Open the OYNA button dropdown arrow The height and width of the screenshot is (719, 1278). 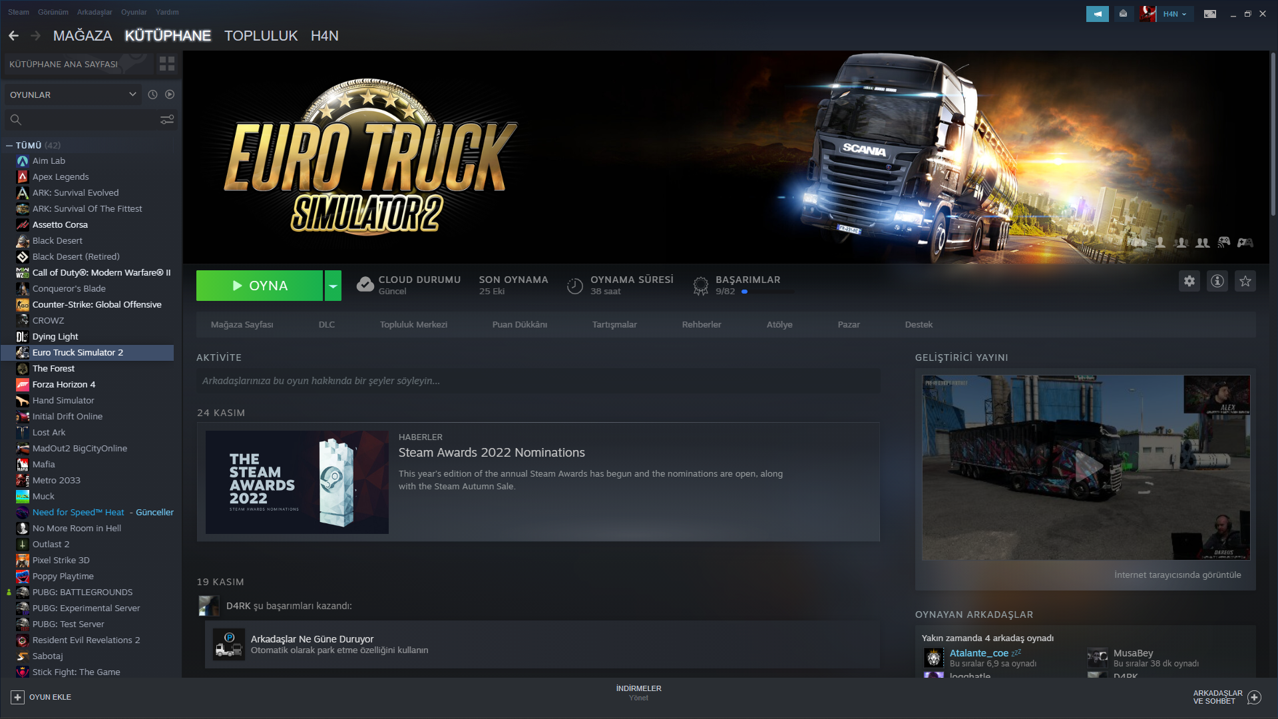tap(333, 286)
